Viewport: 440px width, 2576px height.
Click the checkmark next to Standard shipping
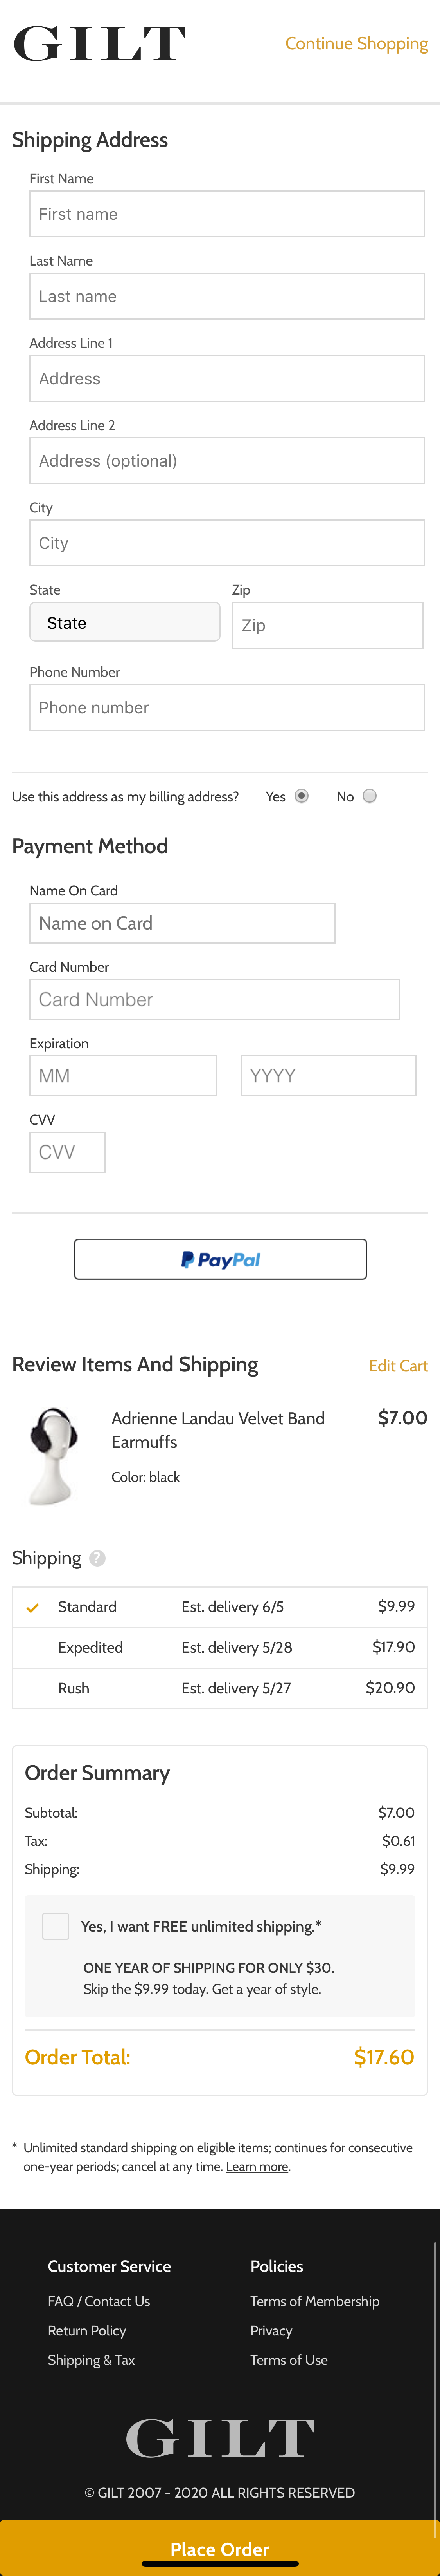click(33, 1607)
